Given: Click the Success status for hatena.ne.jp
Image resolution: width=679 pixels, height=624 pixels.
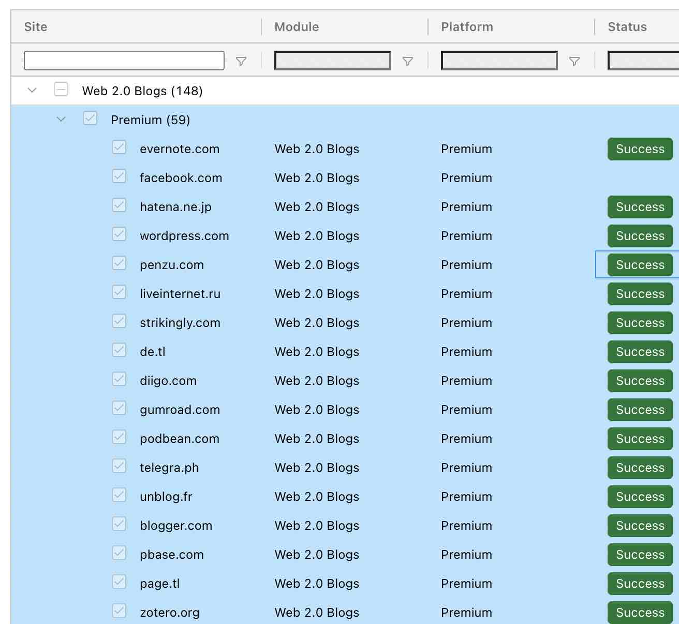Looking at the screenshot, I should click(x=639, y=206).
